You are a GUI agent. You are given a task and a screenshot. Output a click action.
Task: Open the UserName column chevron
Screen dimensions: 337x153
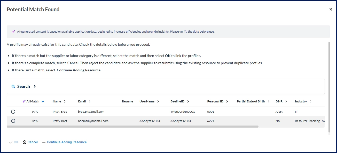(x=158, y=101)
